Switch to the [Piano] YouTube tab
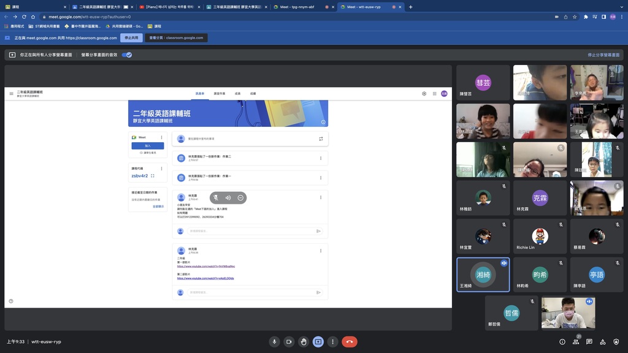The width and height of the screenshot is (628, 353). (169, 7)
